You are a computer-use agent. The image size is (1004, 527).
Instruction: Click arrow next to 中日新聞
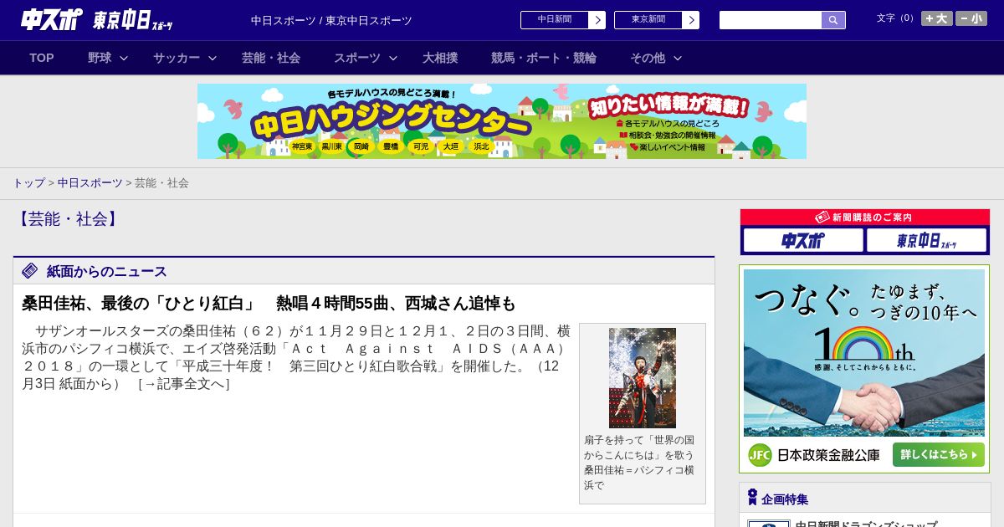(x=597, y=20)
